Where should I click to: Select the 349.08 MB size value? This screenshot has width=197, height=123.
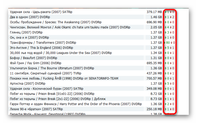154,89
